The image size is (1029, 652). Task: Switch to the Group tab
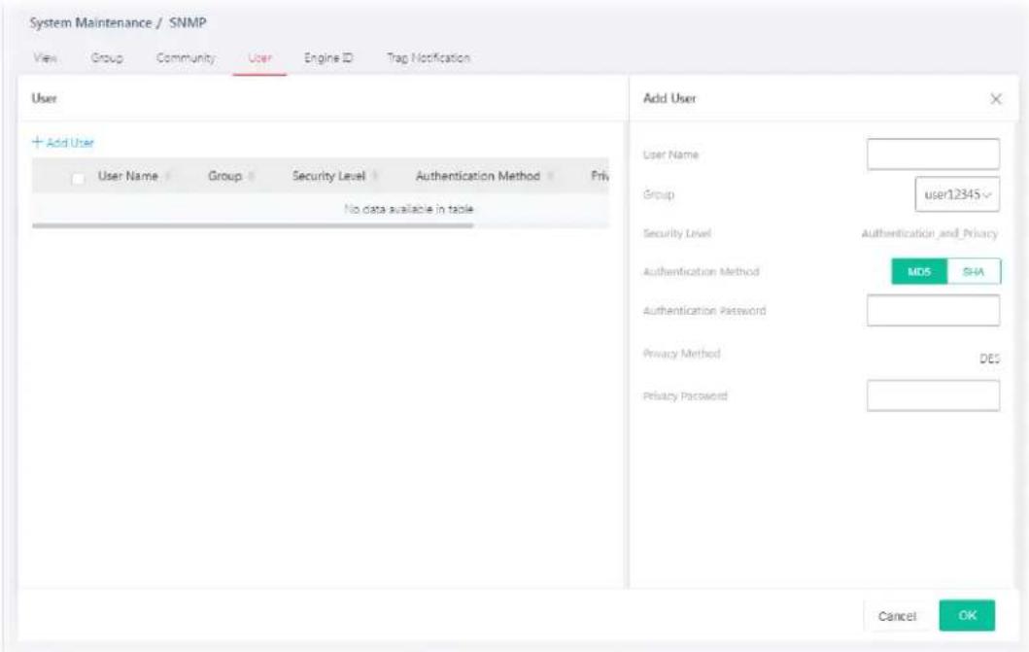(x=107, y=57)
